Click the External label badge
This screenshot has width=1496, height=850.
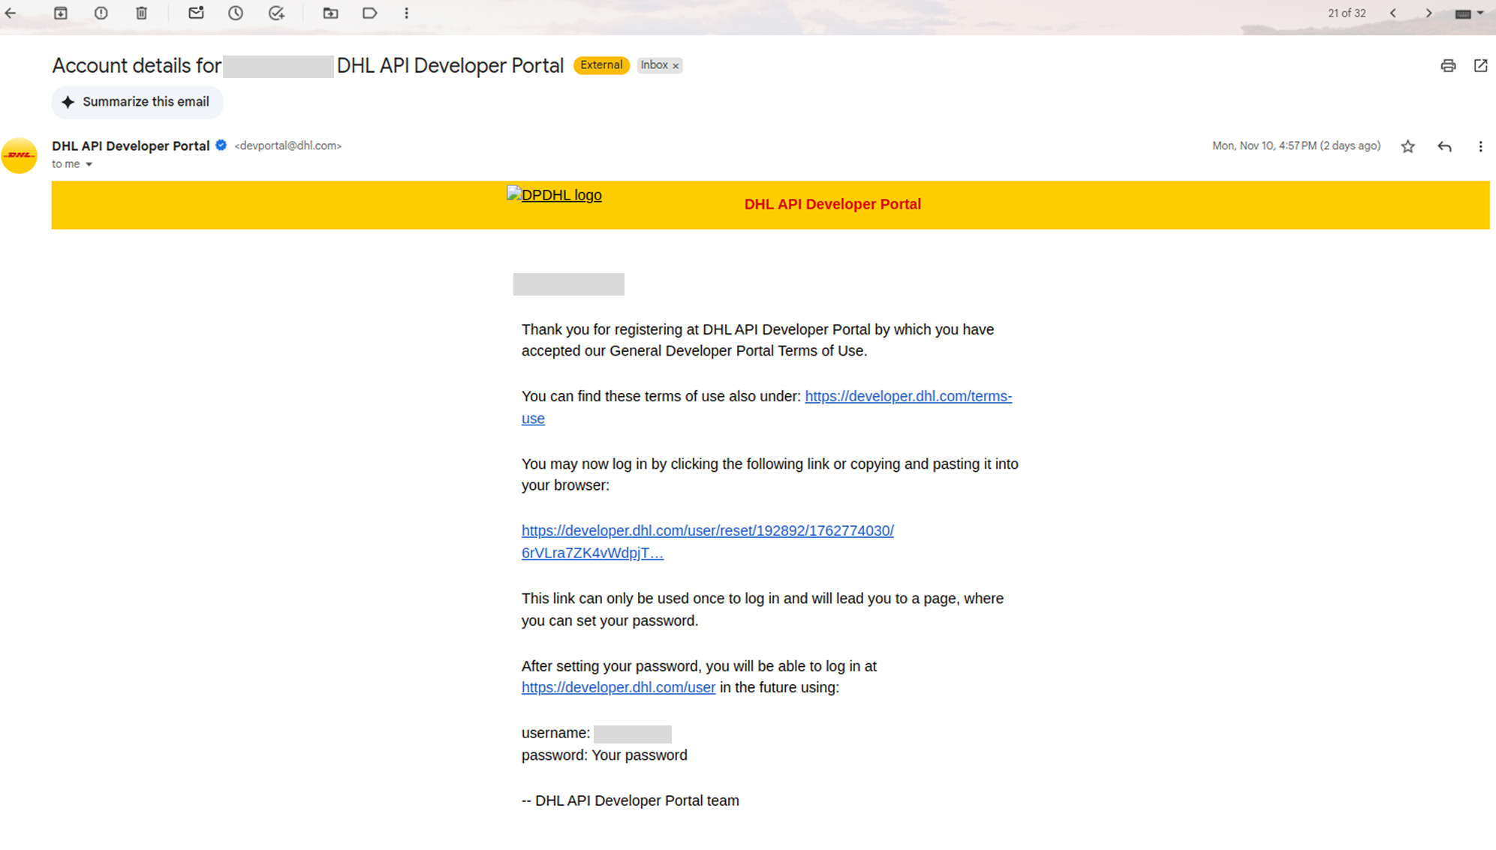tap(601, 65)
